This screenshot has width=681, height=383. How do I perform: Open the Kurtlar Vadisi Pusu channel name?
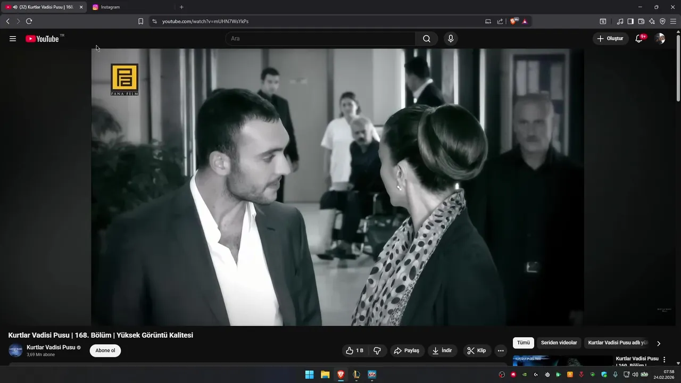pyautogui.click(x=51, y=347)
